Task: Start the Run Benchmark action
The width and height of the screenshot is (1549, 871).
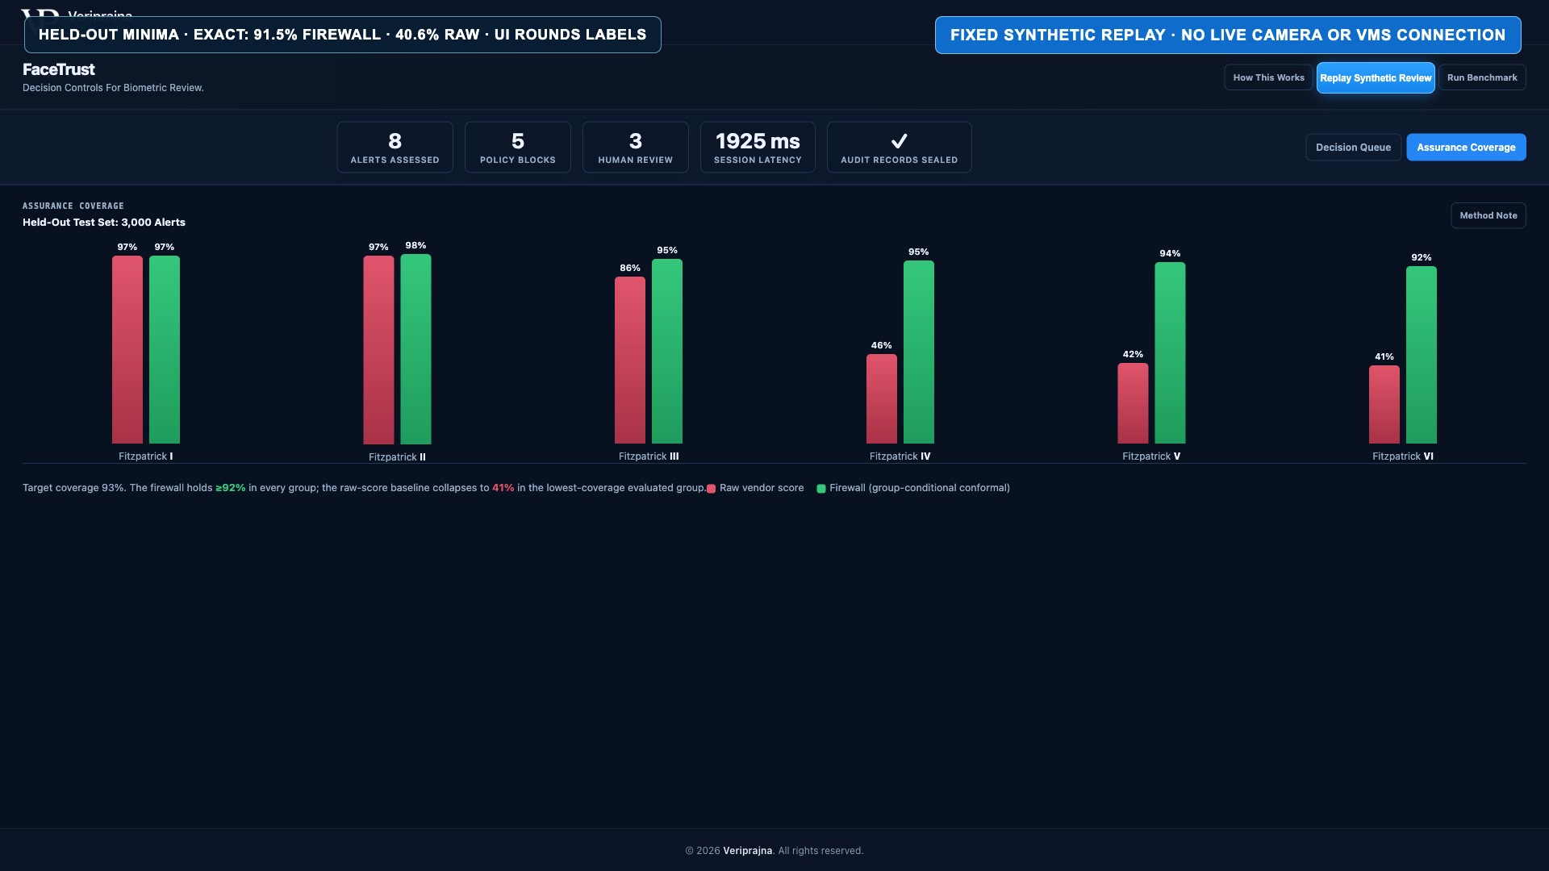Action: pos(1482,77)
